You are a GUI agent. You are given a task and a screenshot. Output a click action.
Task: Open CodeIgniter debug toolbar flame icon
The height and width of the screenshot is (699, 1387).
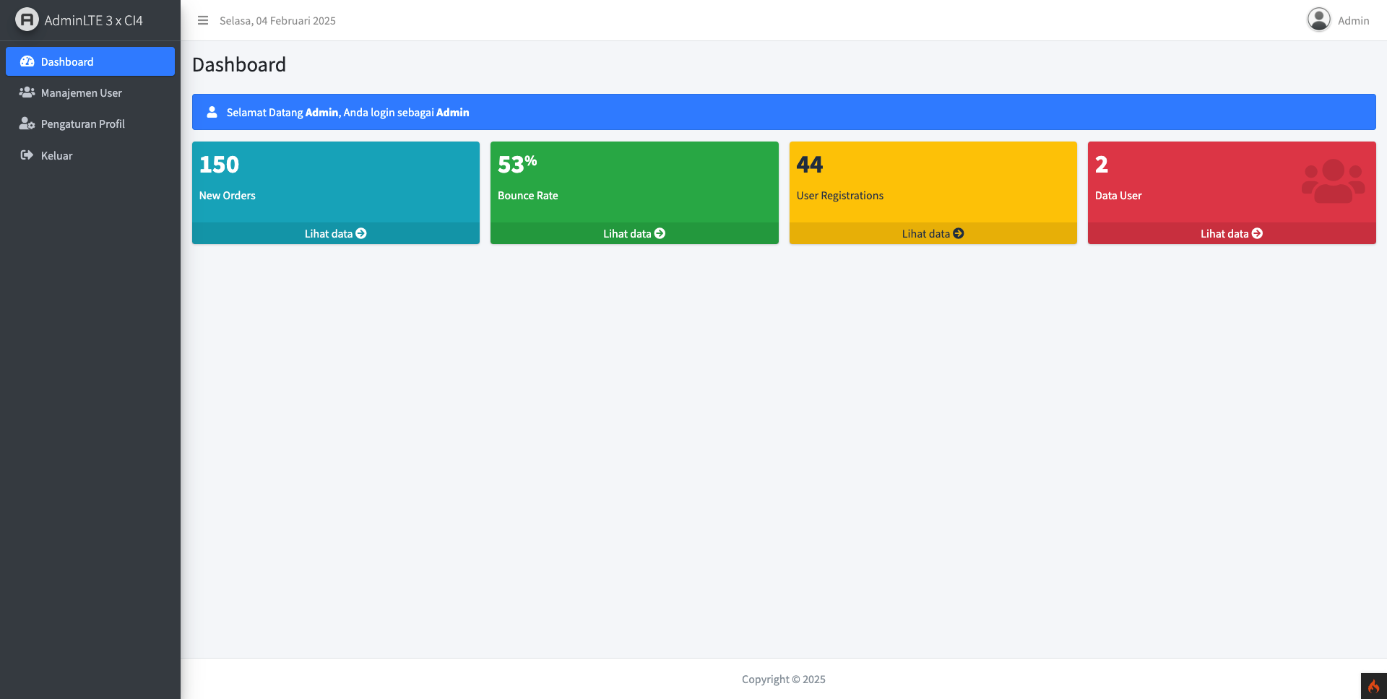(x=1374, y=686)
